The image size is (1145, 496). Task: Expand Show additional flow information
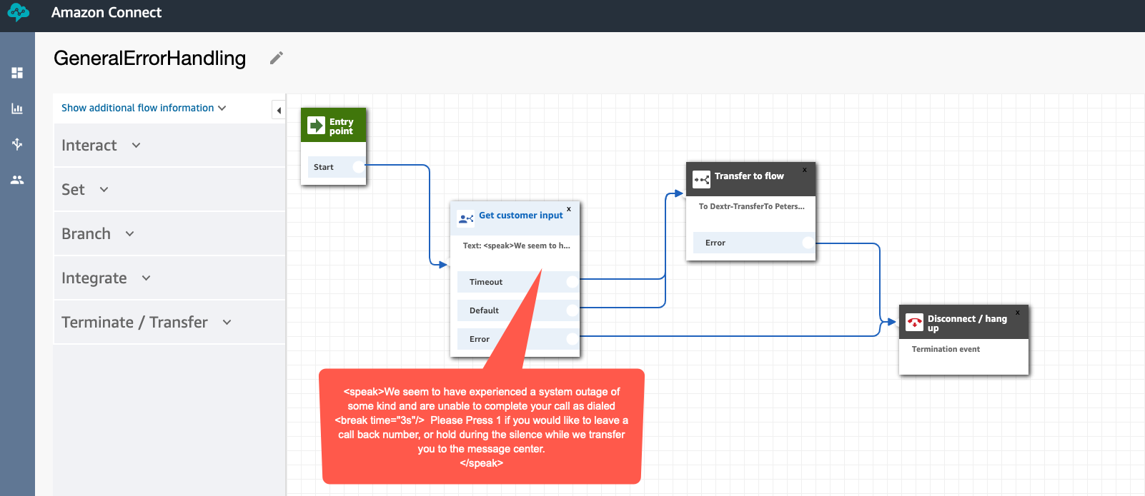click(144, 108)
